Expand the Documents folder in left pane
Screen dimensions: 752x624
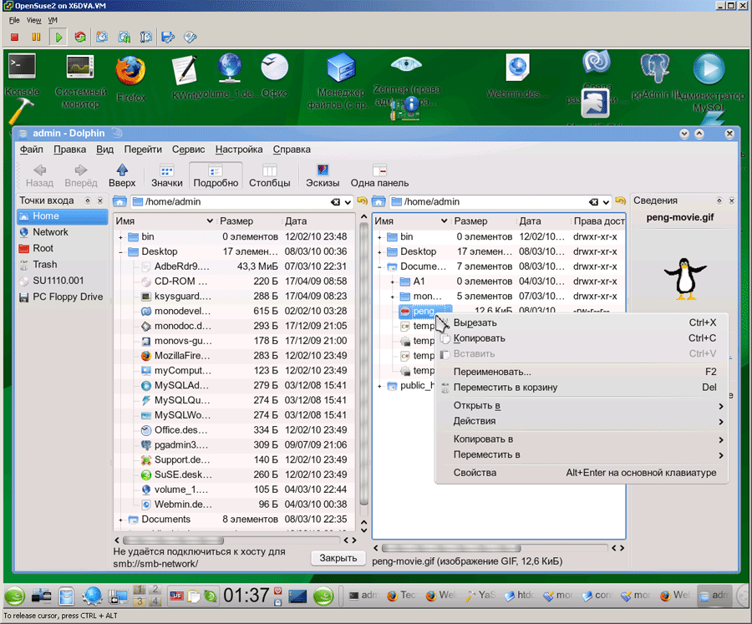tap(121, 520)
